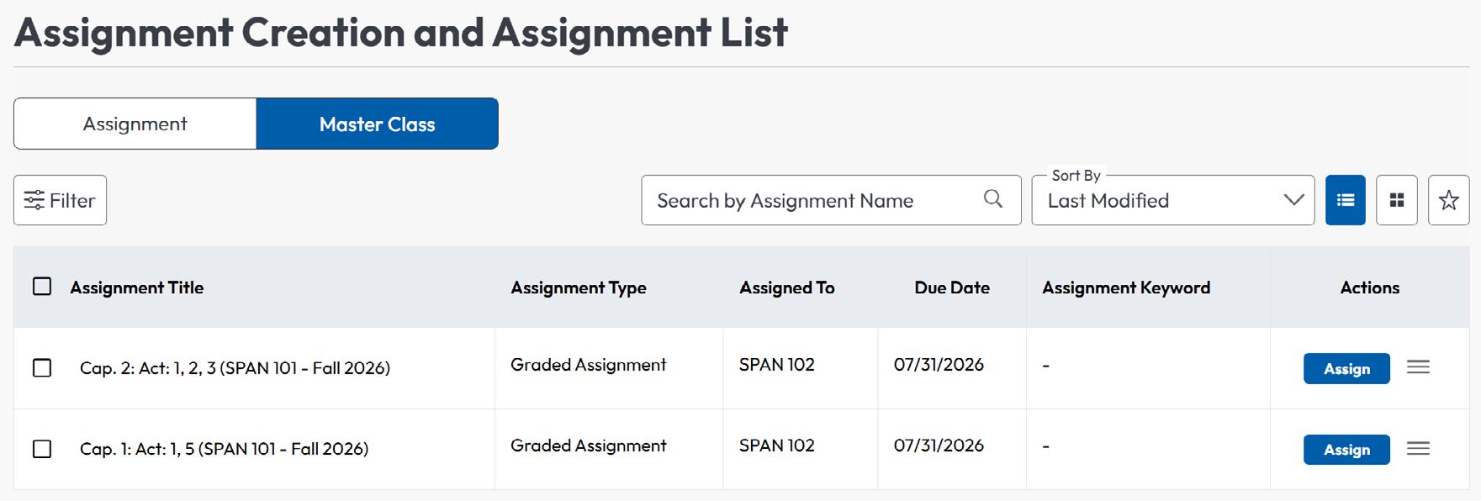The image size is (1481, 501).
Task: Open Cap. 1: Act: 1, 5 assignment title
Action: tap(224, 449)
